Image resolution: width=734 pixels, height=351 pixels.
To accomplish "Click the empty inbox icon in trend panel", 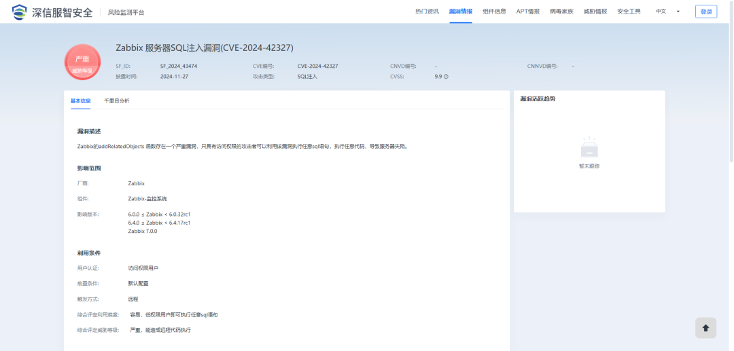I will [x=589, y=148].
